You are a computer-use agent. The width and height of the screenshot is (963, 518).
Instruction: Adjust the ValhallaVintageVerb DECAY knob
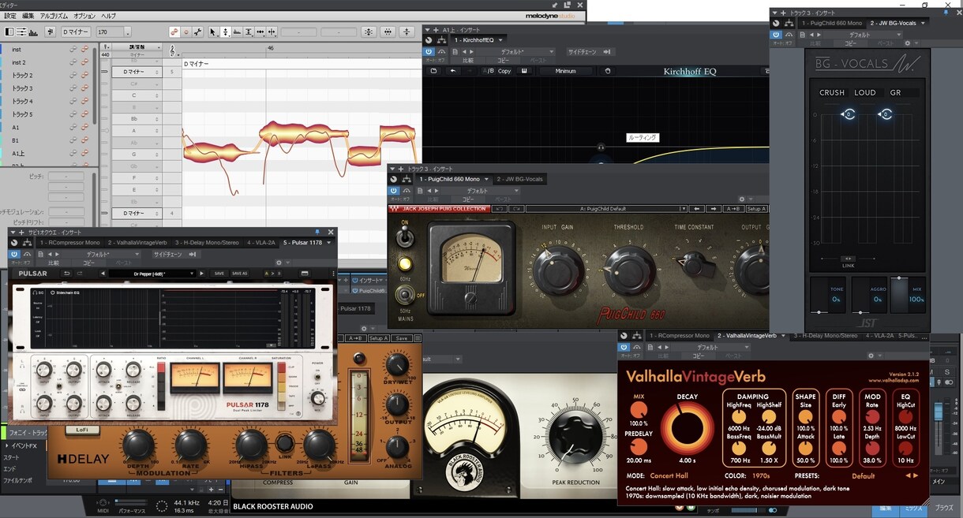tap(688, 429)
